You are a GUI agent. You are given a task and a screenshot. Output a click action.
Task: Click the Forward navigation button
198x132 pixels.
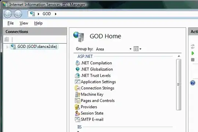[18, 14]
